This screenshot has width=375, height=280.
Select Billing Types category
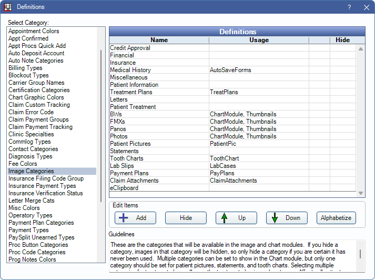(x=25, y=68)
